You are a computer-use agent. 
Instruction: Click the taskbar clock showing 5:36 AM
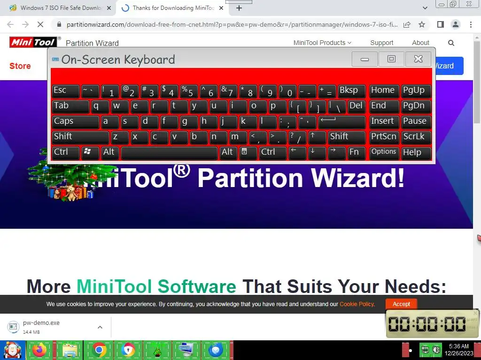(459, 350)
